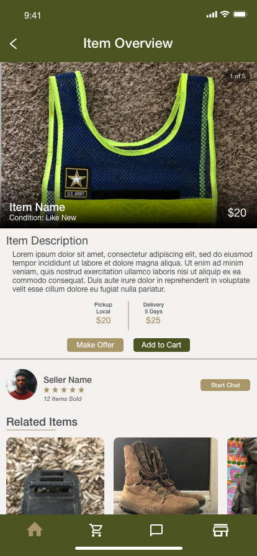
Task: Click the Seller Name link
Action: tap(68, 380)
